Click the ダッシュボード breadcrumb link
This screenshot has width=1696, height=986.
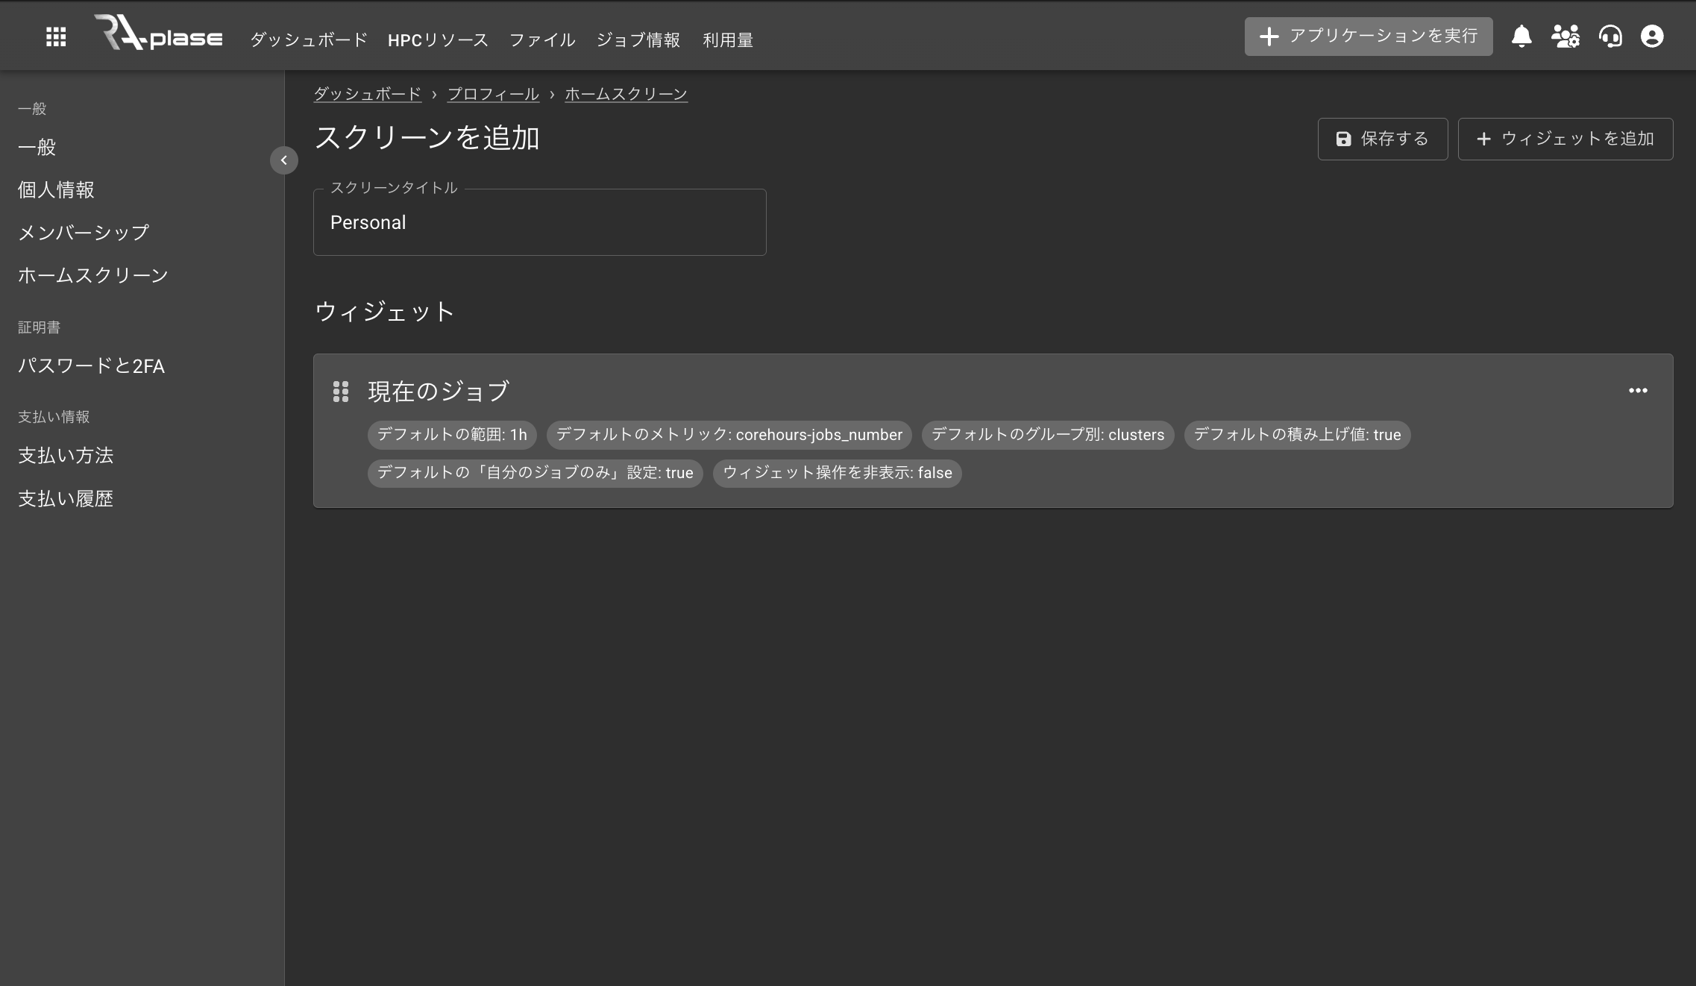pyautogui.click(x=368, y=94)
